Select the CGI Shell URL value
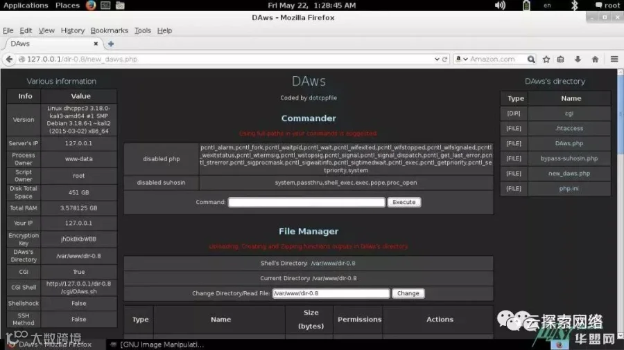Viewport: 624px width, 350px height. [79, 288]
